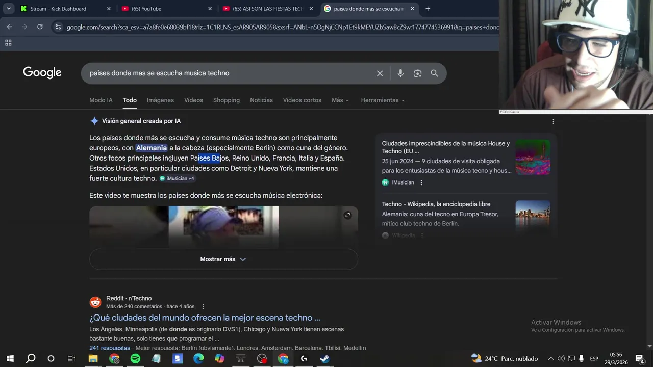Click the address bar URL
The width and height of the screenshot is (653, 367).
coord(282,27)
